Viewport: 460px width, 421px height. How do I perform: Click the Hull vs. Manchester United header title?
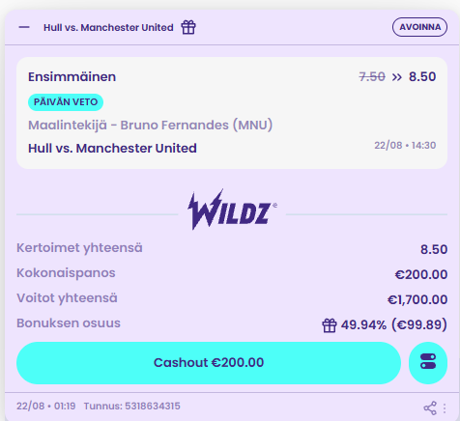pyautogui.click(x=108, y=28)
